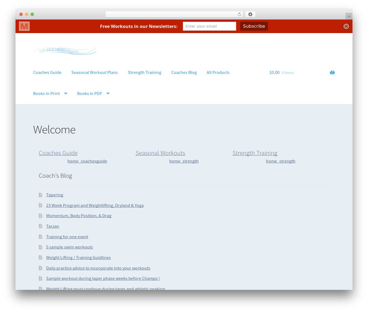Screen dimensions: 368x312
Task: Click the Welcome page heading
Action: pyautogui.click(x=54, y=130)
